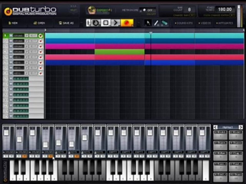Click EDIT button on track 1

click(33, 36)
